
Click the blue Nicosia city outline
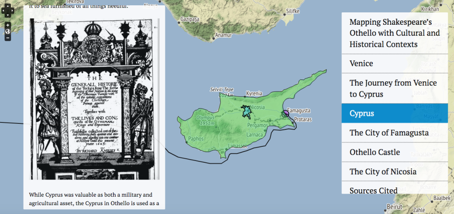pyautogui.click(x=247, y=112)
